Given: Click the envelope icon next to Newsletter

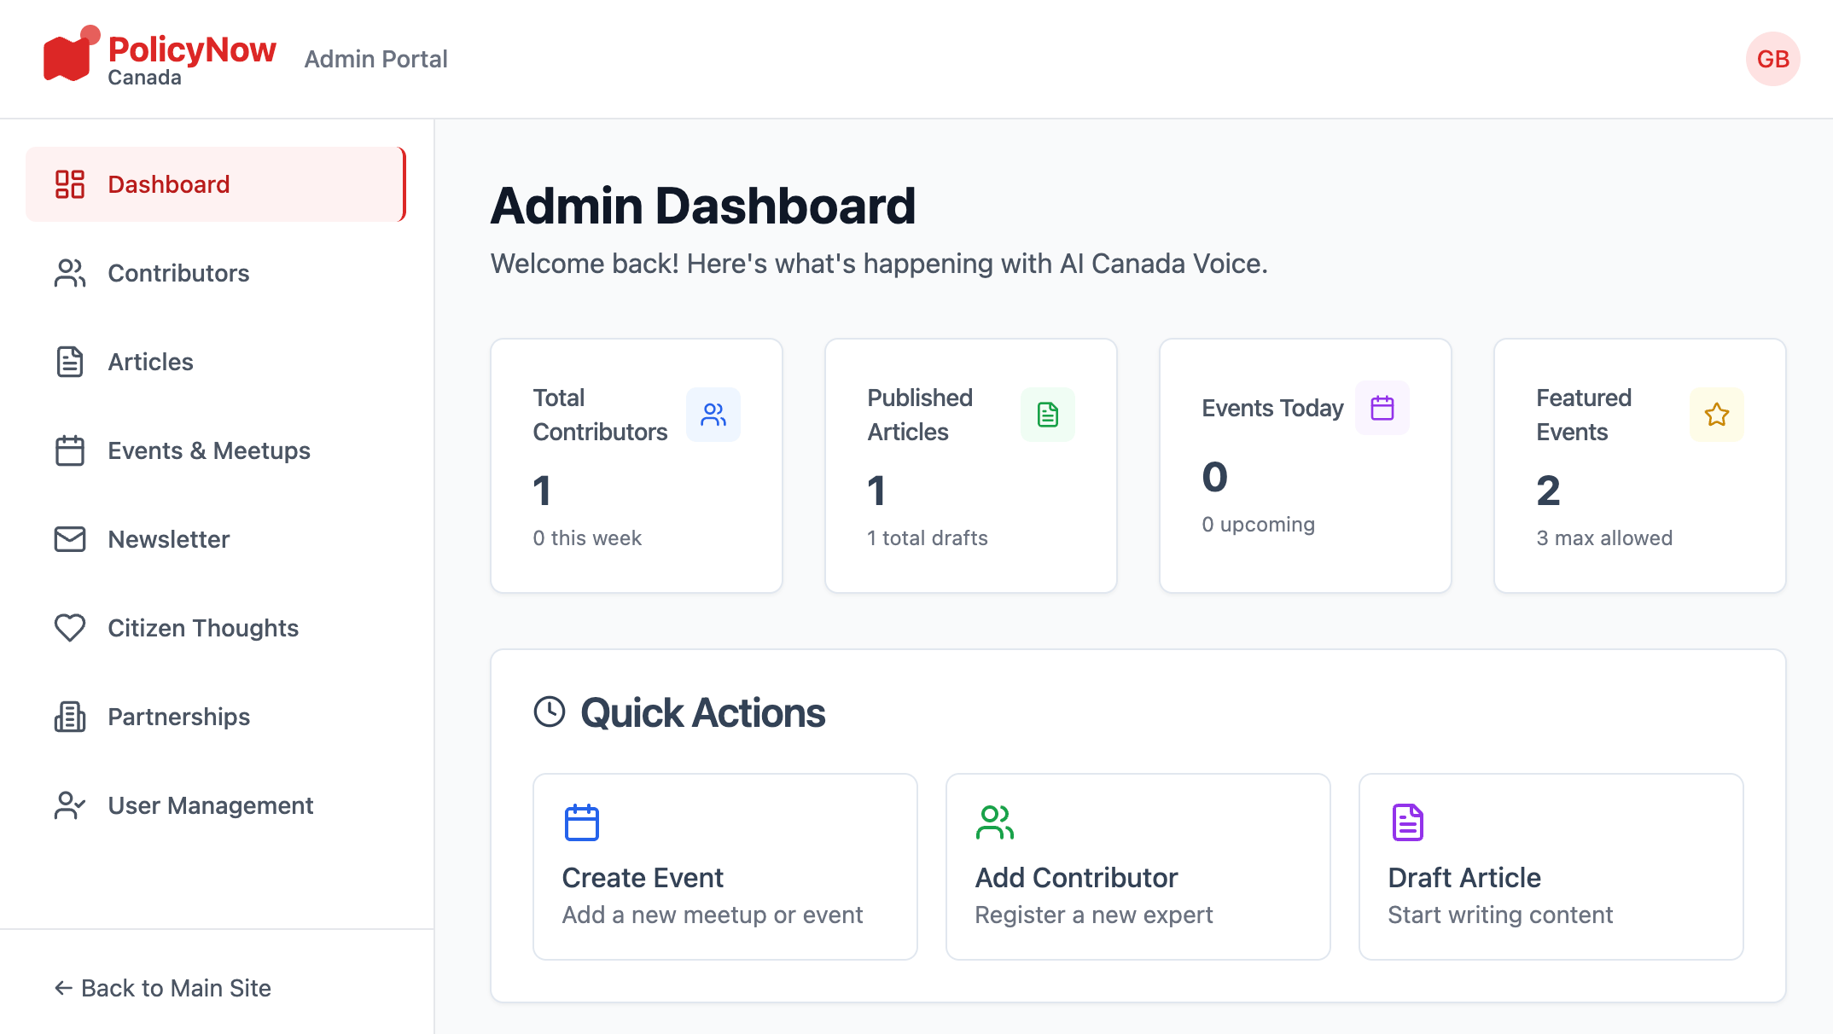Looking at the screenshot, I should click(x=70, y=539).
